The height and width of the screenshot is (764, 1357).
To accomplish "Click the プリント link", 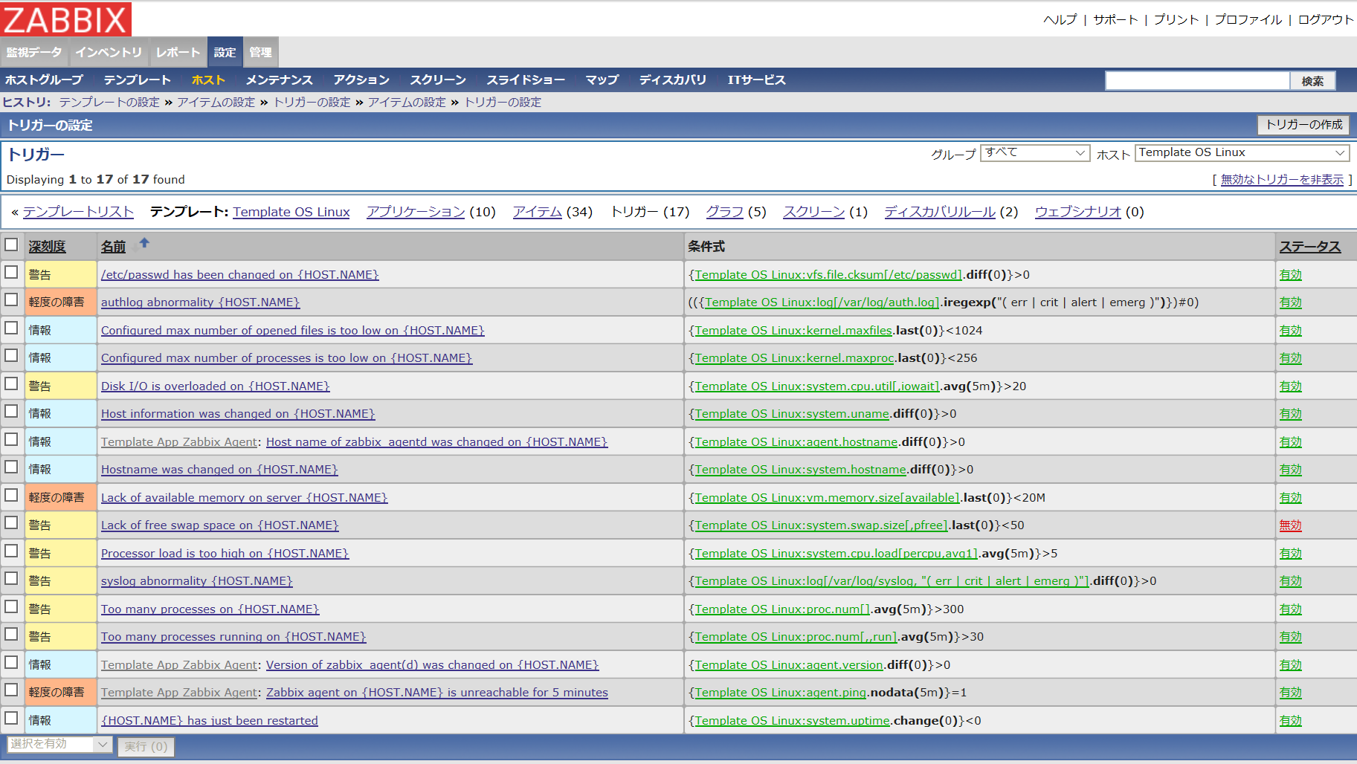I will [1176, 19].
